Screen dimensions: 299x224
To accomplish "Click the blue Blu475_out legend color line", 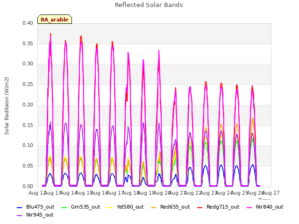I will coord(20,207).
